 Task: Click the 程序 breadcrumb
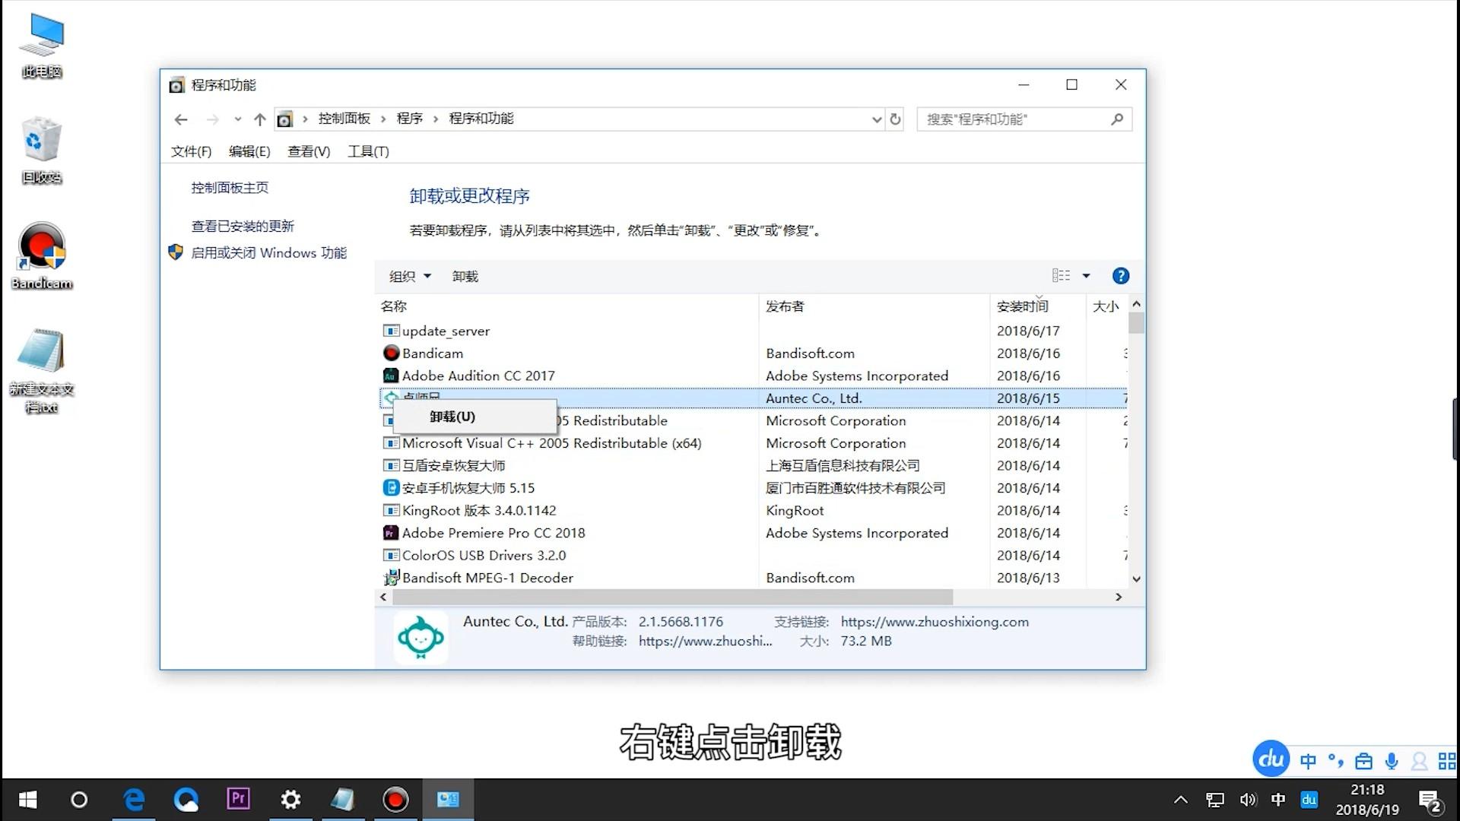(x=410, y=119)
